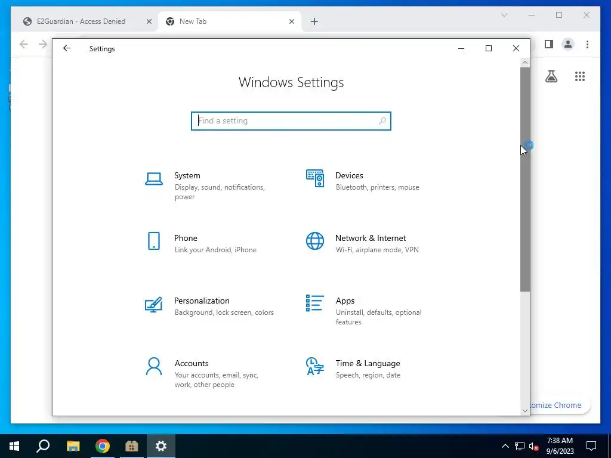Screen dimensions: 611x458
Task: Open Chrome from the taskbar
Action: 103,446
